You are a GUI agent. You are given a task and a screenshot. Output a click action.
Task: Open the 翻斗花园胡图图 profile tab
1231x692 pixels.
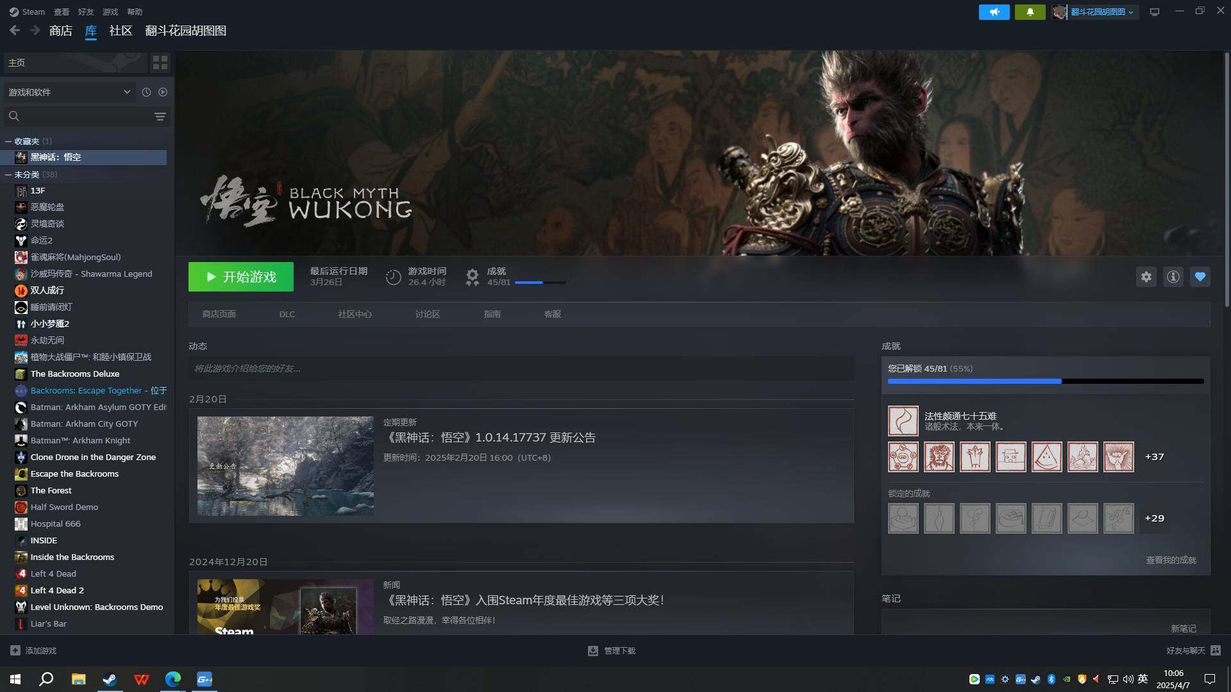click(x=185, y=31)
